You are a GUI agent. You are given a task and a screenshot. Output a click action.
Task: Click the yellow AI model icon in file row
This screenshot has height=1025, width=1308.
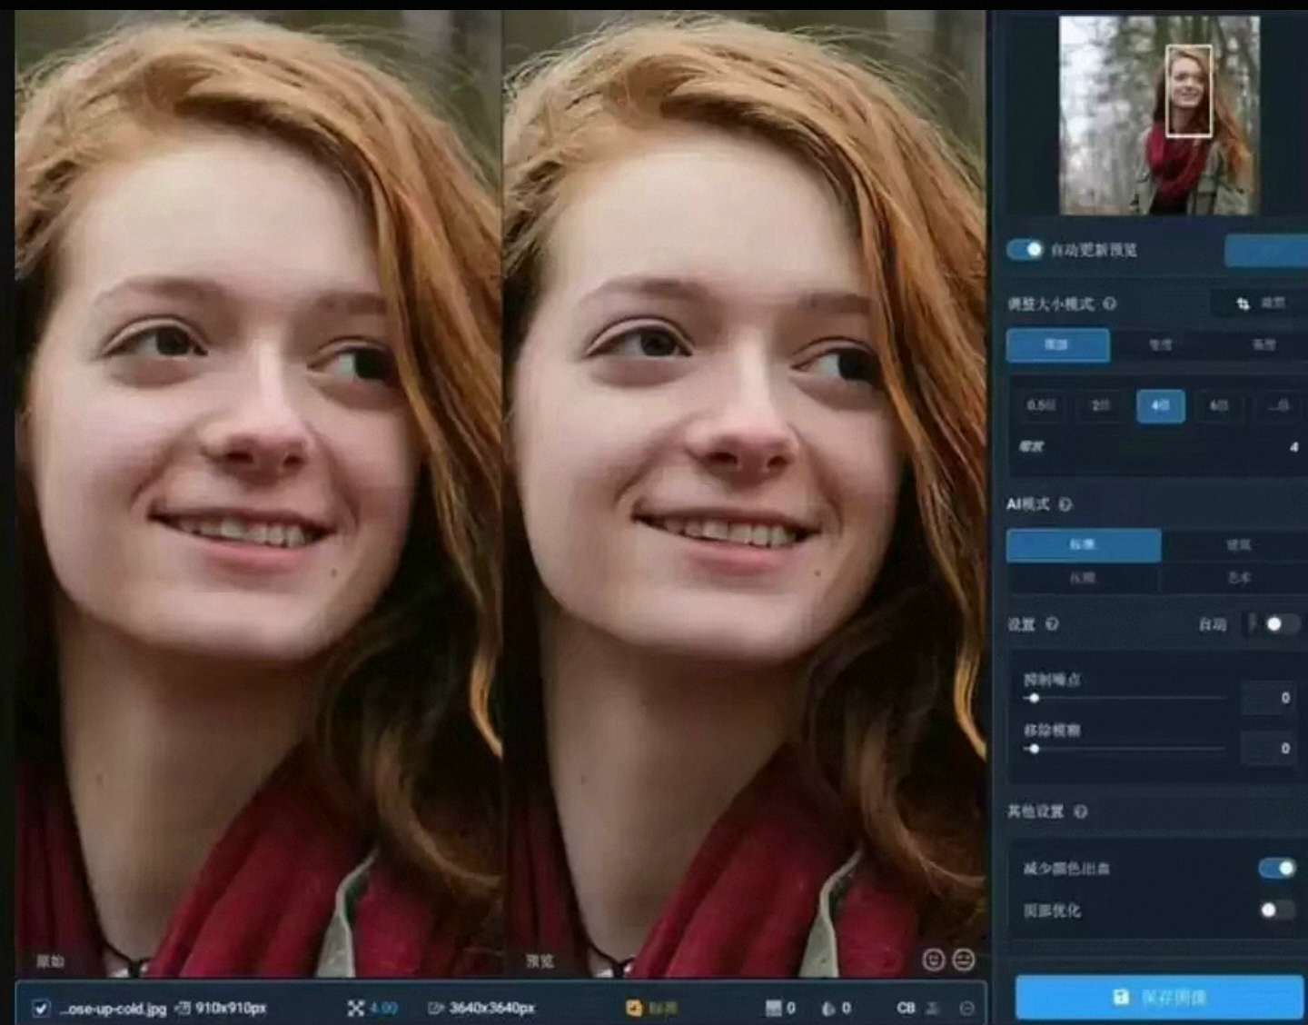(633, 1008)
